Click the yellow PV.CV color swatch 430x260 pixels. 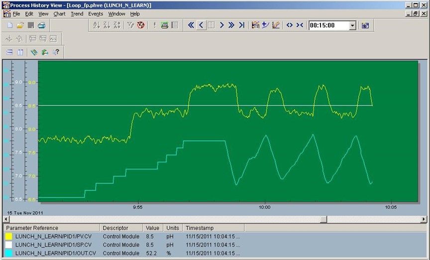9,237
